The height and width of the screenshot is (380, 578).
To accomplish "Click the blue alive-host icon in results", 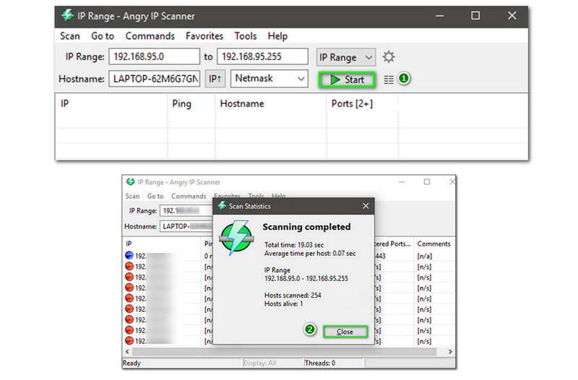I will (129, 256).
